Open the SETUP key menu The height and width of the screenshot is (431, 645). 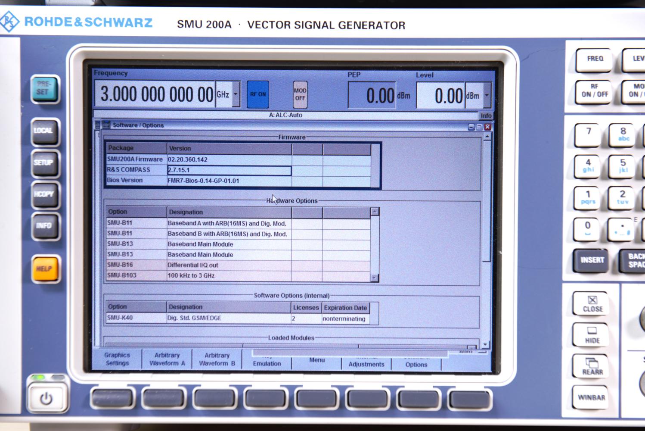[x=45, y=163]
